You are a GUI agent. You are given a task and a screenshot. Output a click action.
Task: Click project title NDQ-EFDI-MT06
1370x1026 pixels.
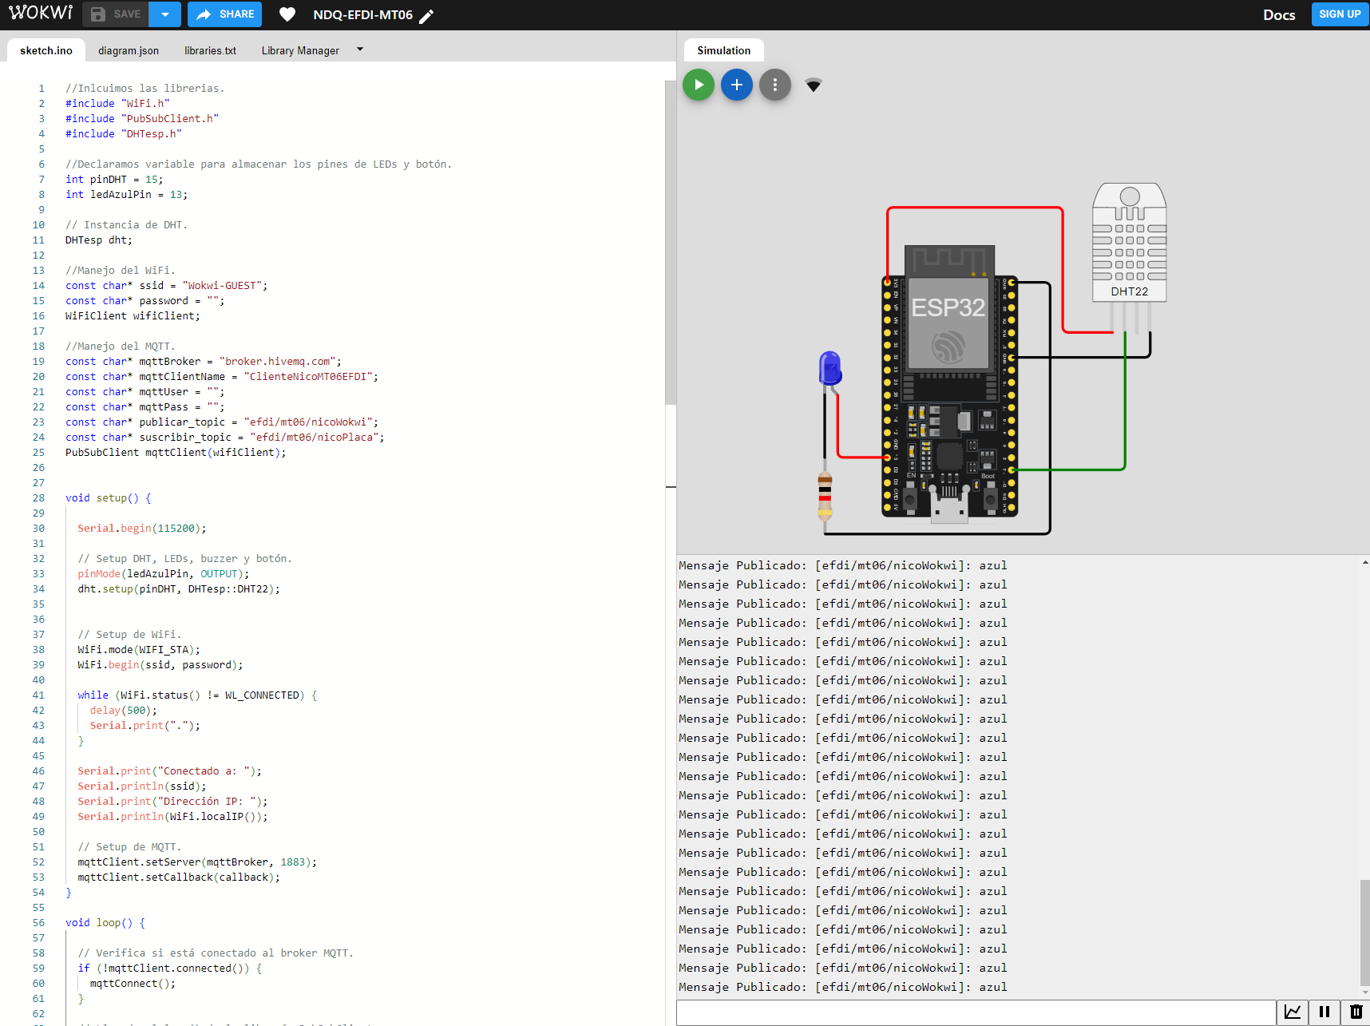click(x=362, y=15)
